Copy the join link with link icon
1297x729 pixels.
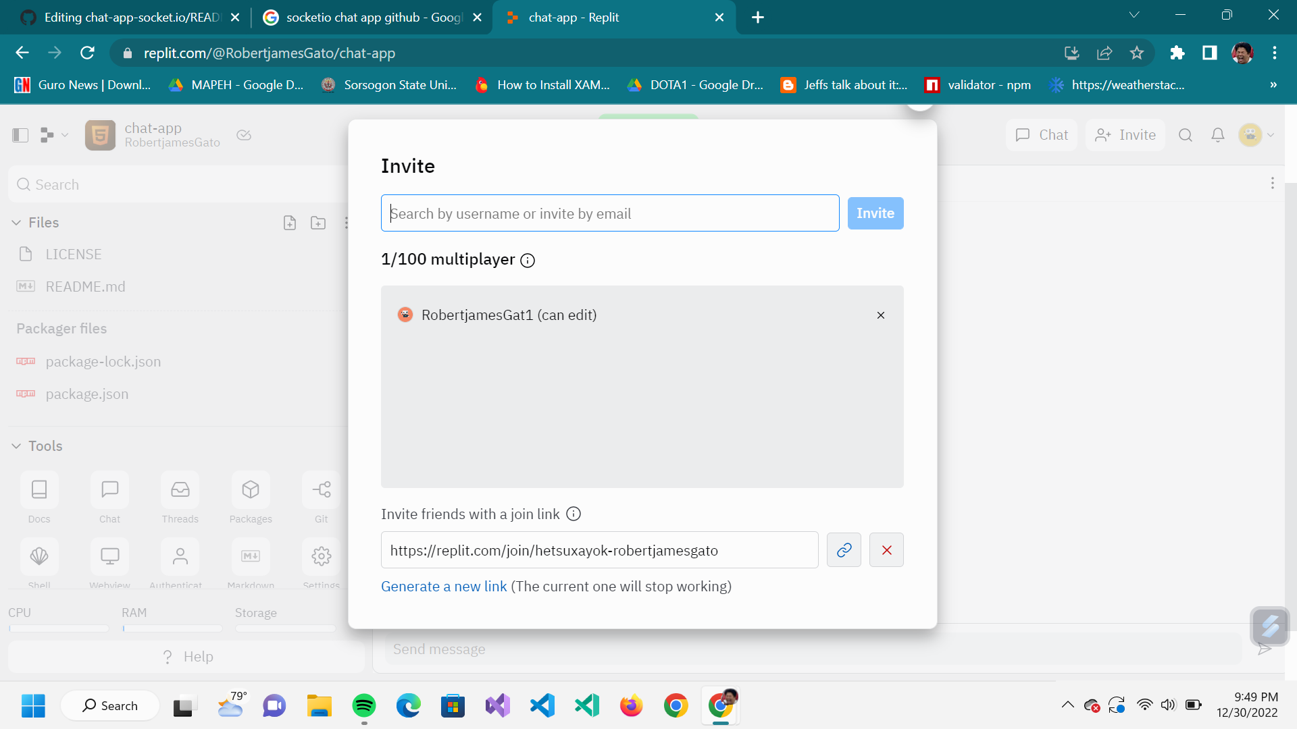pyautogui.click(x=844, y=550)
